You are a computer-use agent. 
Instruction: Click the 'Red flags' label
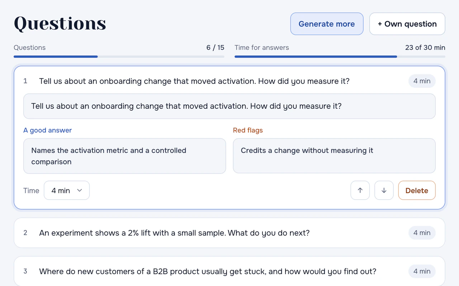pos(248,130)
